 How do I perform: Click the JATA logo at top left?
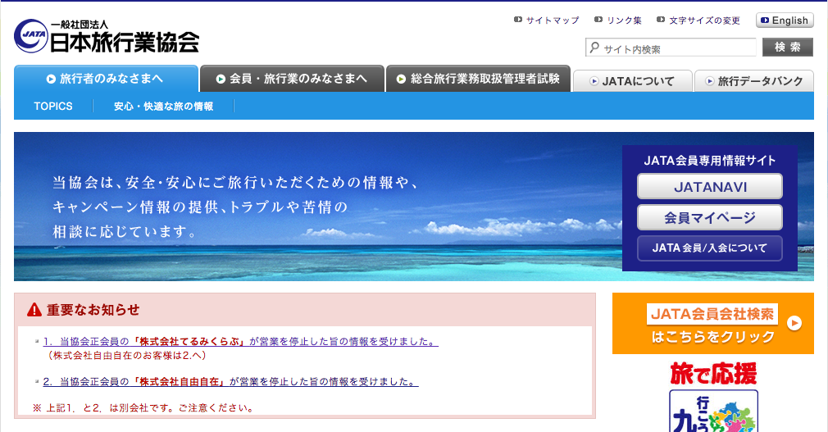31,35
